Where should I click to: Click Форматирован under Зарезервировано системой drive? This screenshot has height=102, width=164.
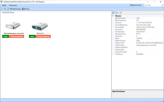17,36
